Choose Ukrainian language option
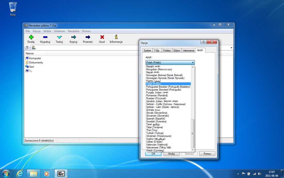The height and width of the screenshot is (178, 284). coord(168,136)
